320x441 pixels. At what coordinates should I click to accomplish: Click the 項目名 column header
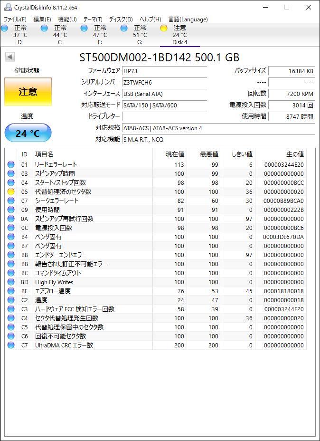tap(92, 154)
